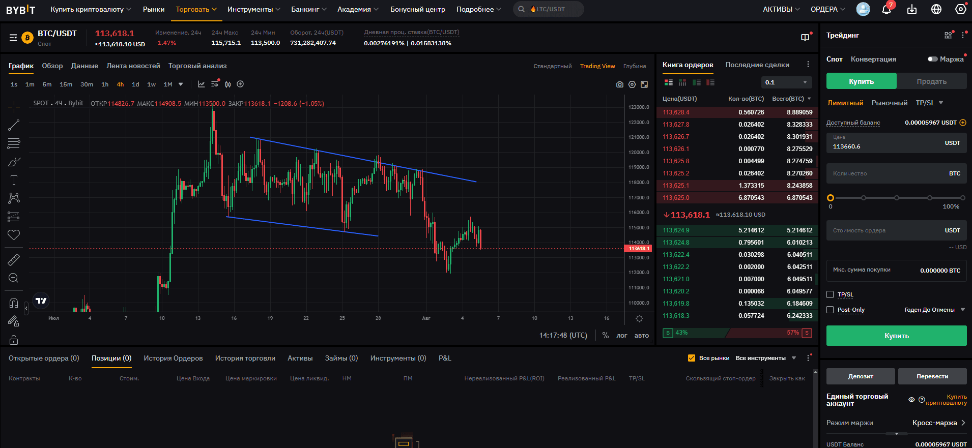Open the All instruments filter dropdown
The width and height of the screenshot is (972, 448).
766,358
